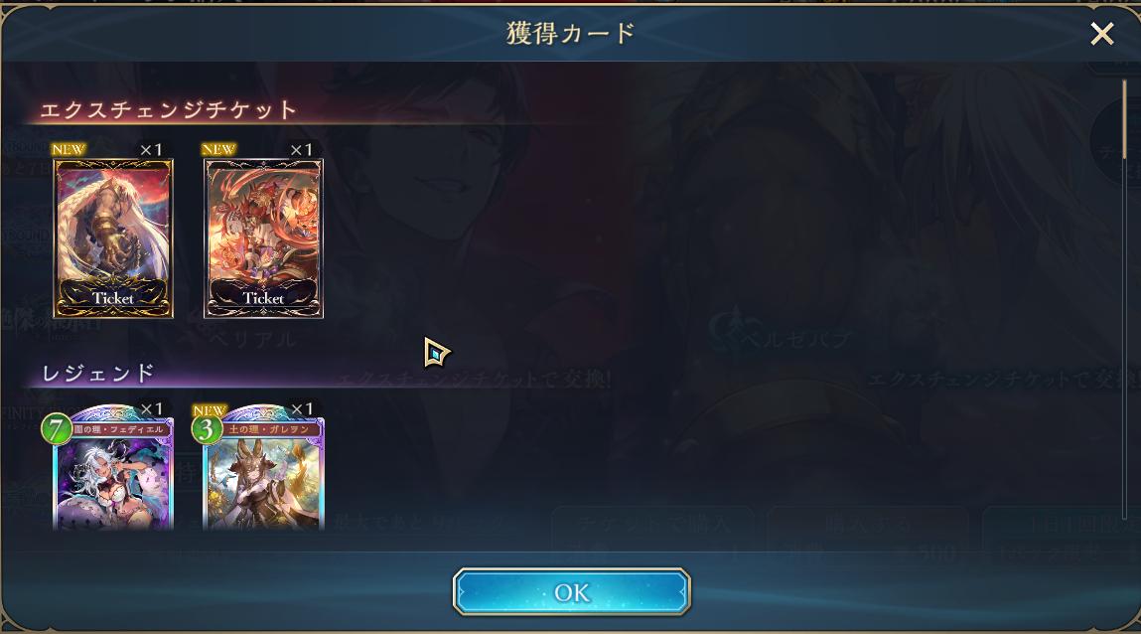Click the レジェンド section header
This screenshot has height=634, width=1141.
point(98,374)
